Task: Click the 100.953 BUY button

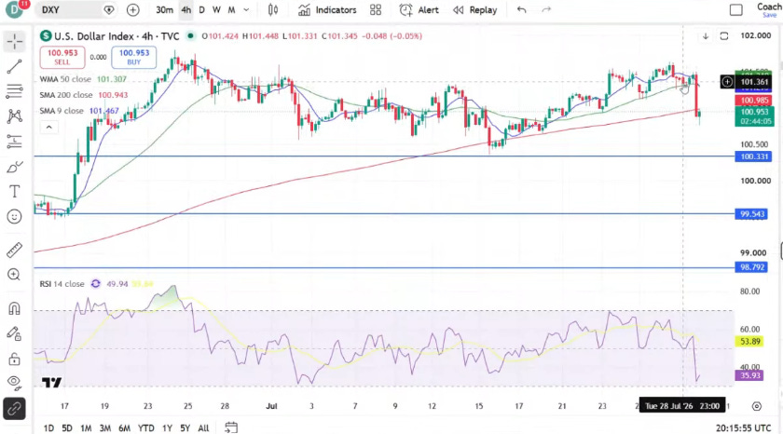Action: tap(134, 57)
